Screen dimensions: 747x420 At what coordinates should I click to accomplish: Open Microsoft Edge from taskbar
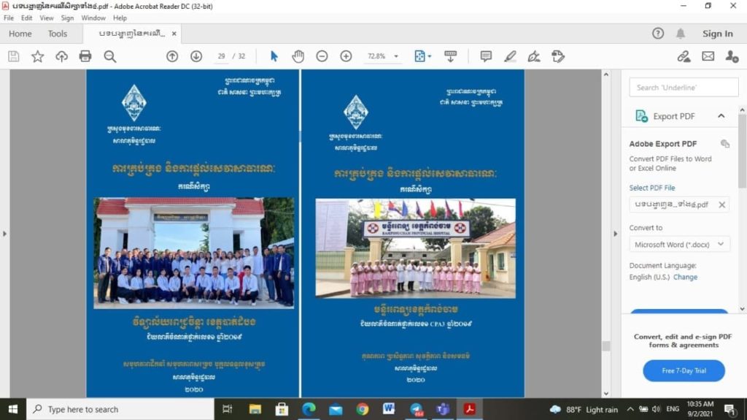pos(309,409)
